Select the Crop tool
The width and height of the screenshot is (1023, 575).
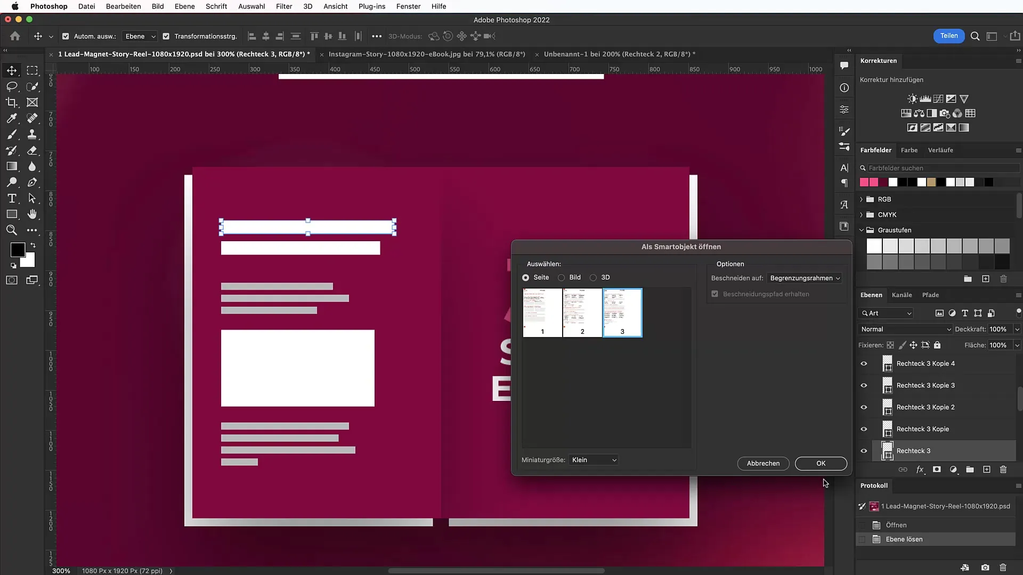tap(12, 102)
